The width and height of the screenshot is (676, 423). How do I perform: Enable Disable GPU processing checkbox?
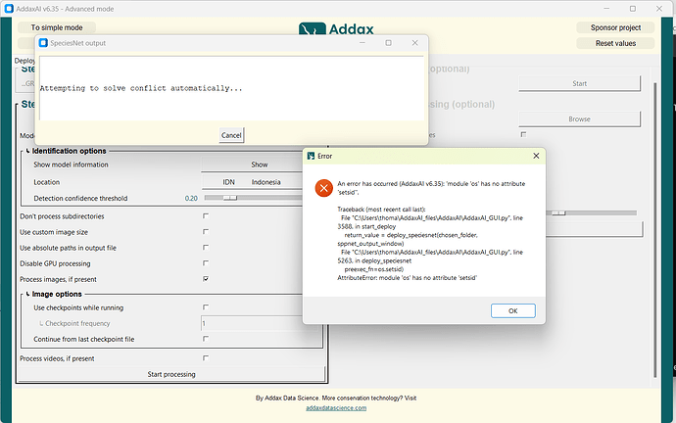pos(206,262)
